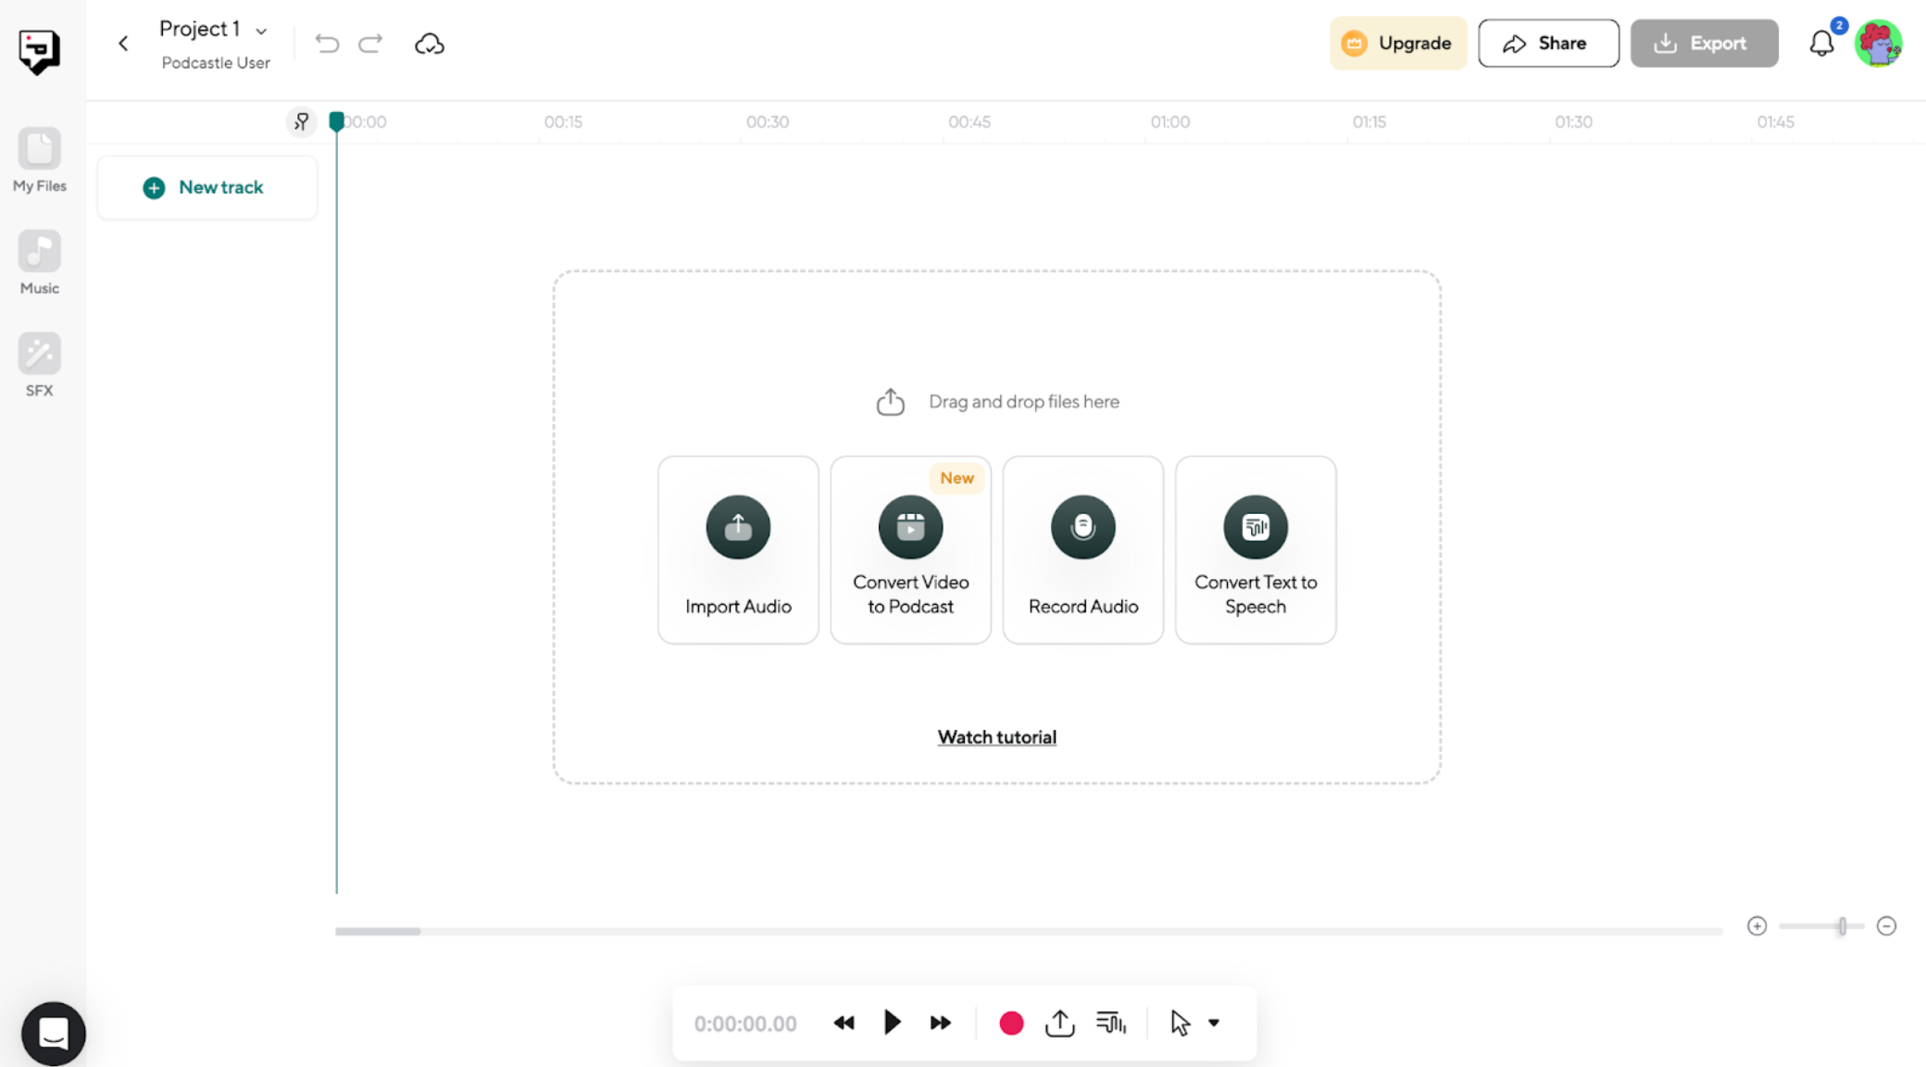Image resolution: width=1926 pixels, height=1067 pixels.
Task: Click the timeline zoom slider handle
Action: (x=1842, y=926)
